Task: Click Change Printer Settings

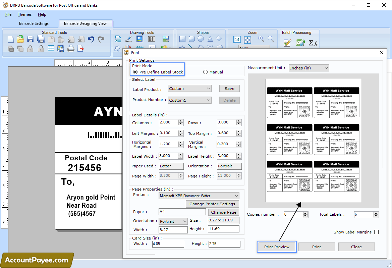Action: point(212,204)
